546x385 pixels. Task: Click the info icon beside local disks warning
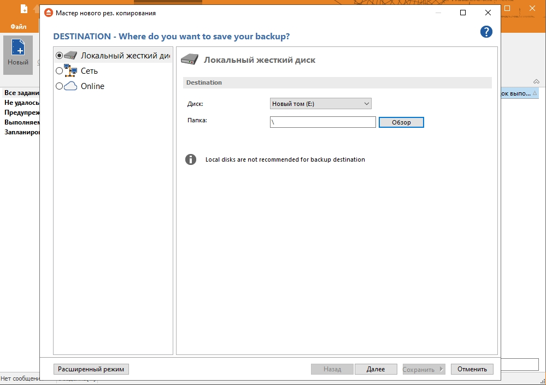[x=191, y=159]
